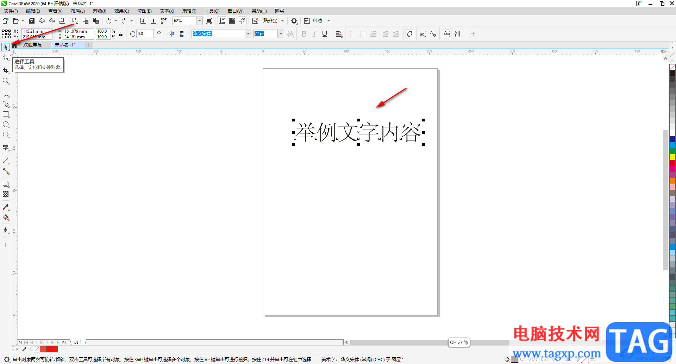This screenshot has height=364, width=676.
Task: Select the 页 1 page tab
Action: tap(78, 342)
